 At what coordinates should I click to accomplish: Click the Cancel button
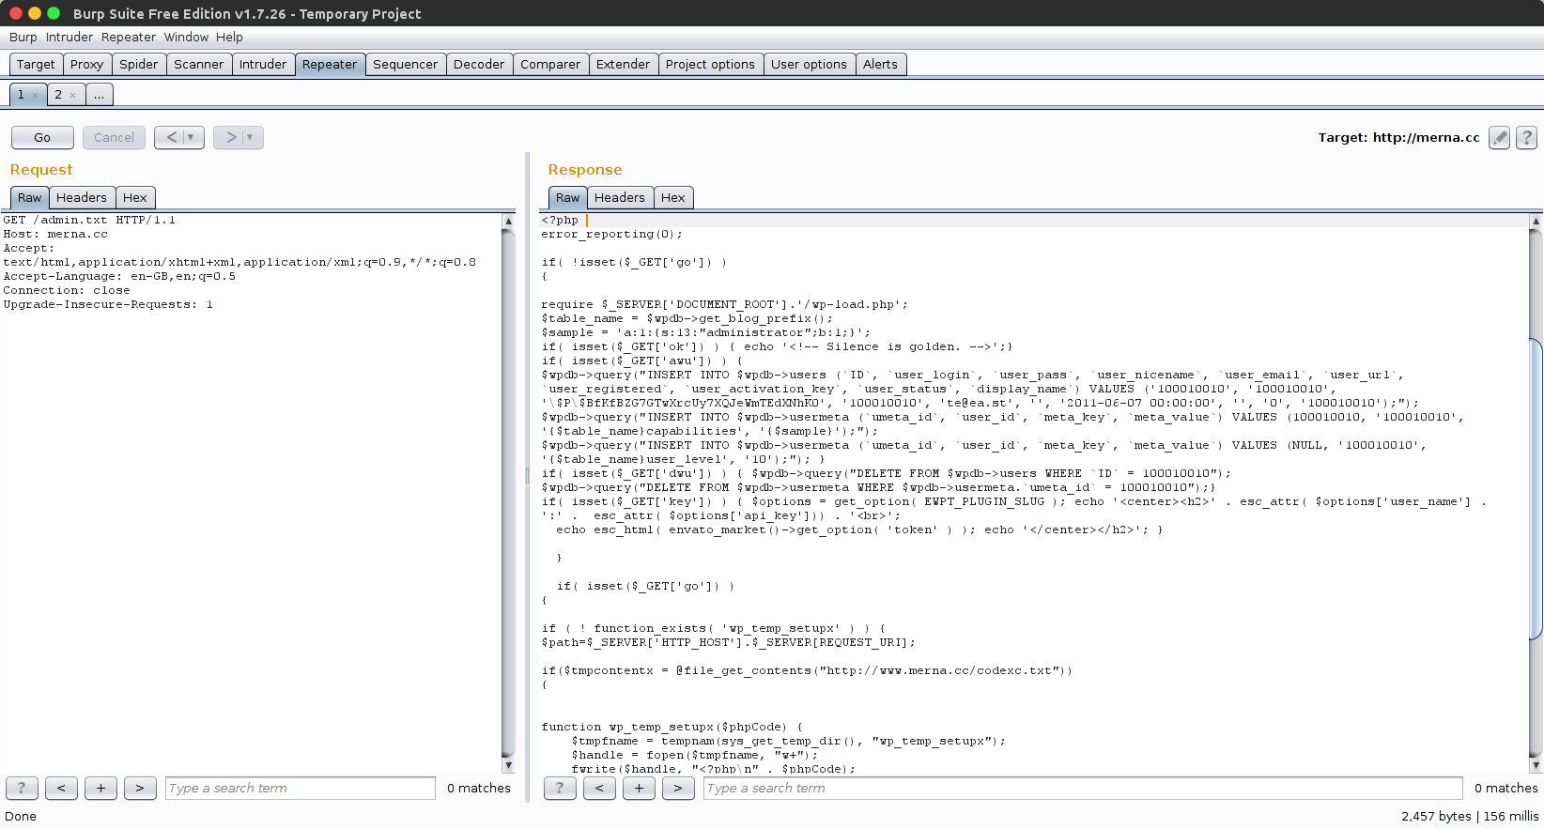click(x=114, y=137)
